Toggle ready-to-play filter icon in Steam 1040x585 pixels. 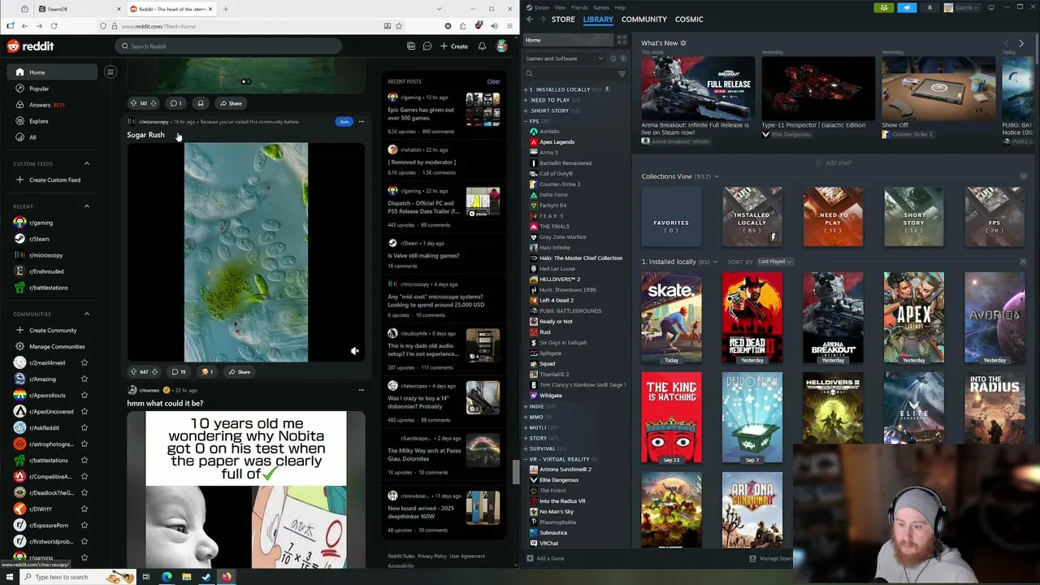623,58
